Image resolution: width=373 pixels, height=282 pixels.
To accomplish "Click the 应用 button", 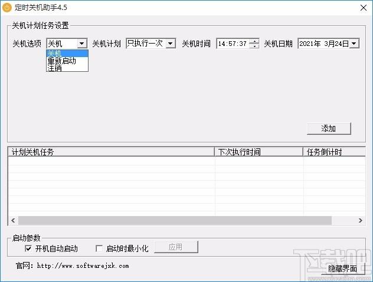I will point(176,247).
